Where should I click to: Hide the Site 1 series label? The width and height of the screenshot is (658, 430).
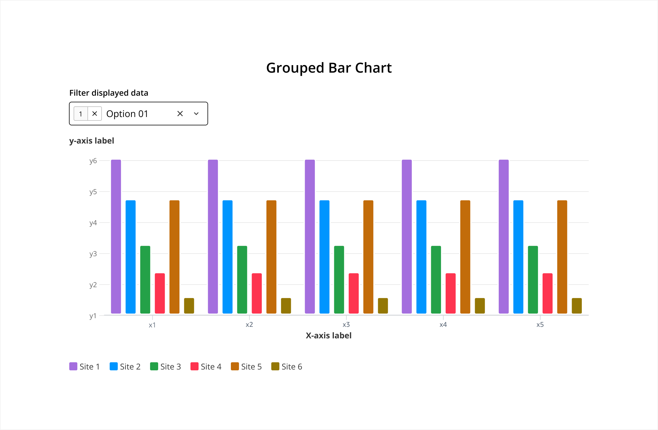(x=89, y=367)
